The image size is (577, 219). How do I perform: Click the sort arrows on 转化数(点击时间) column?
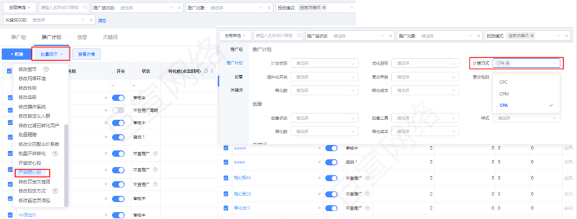click(212, 71)
